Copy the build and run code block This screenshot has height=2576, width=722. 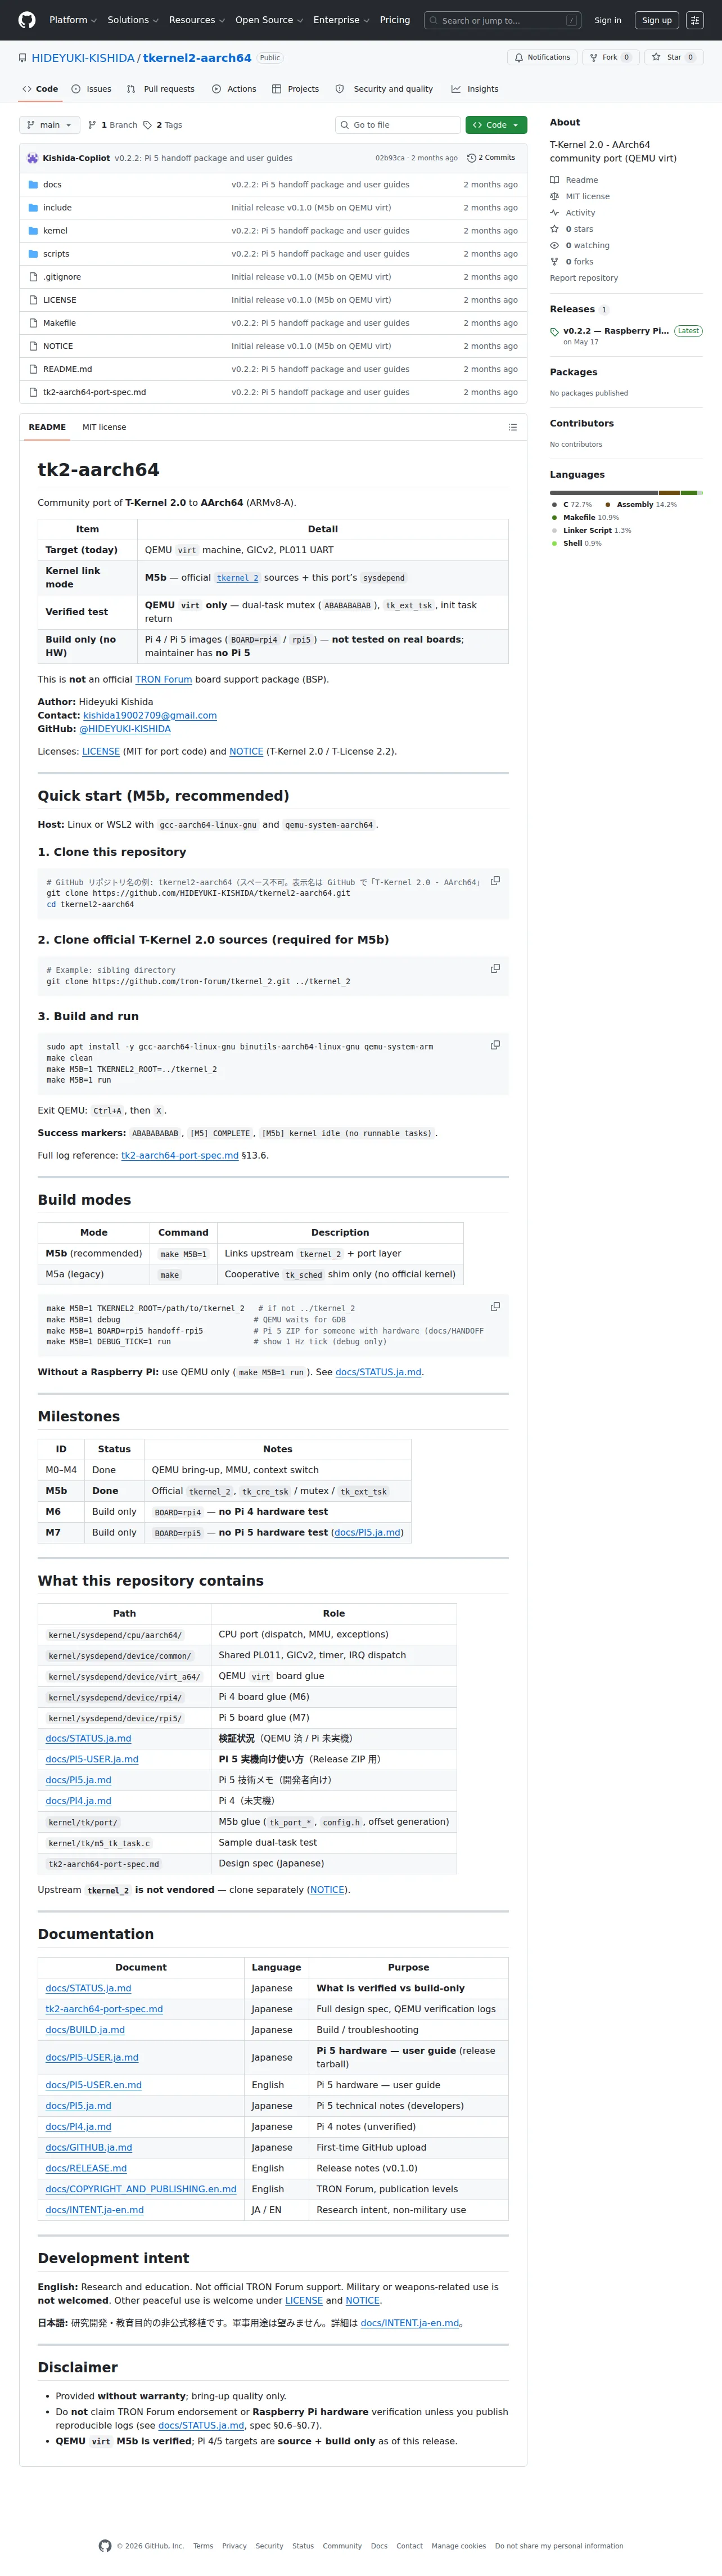(495, 1045)
